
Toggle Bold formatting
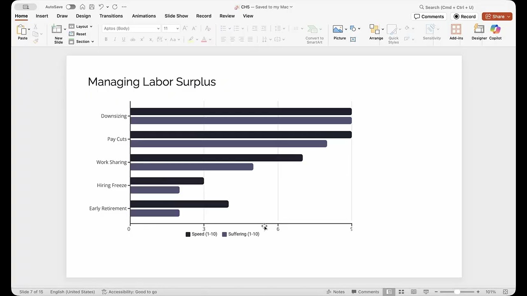tap(106, 39)
